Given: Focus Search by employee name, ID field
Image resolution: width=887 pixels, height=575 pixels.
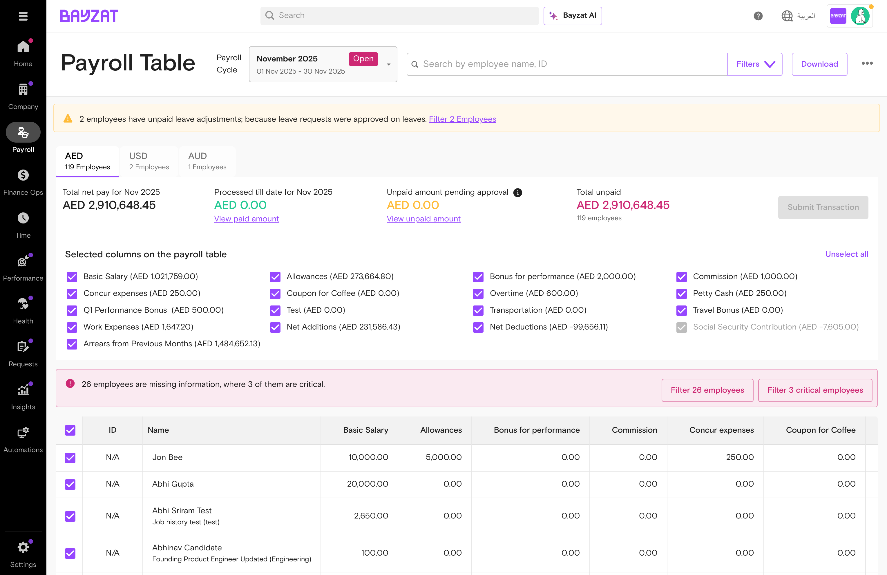Looking at the screenshot, I should pyautogui.click(x=567, y=64).
